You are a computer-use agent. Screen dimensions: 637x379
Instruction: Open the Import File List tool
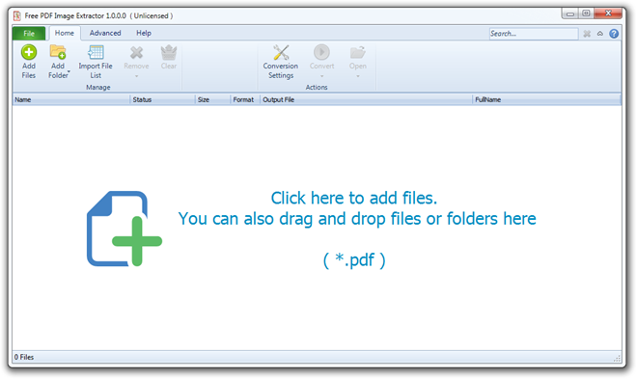point(96,62)
